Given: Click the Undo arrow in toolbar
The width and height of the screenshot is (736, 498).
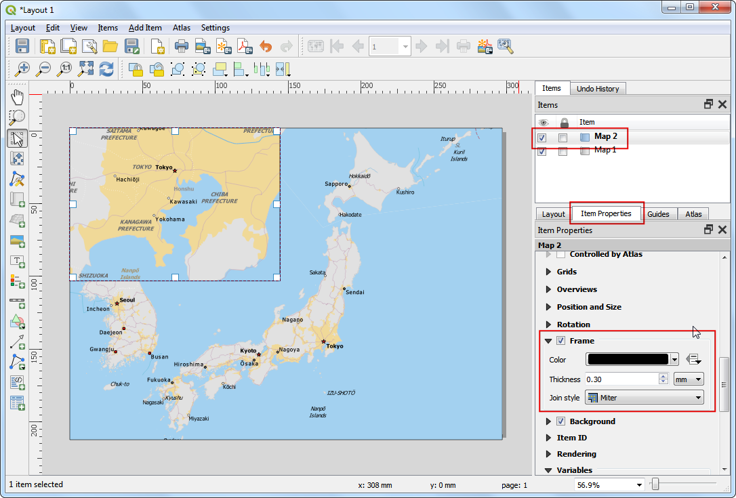Looking at the screenshot, I should [x=266, y=47].
